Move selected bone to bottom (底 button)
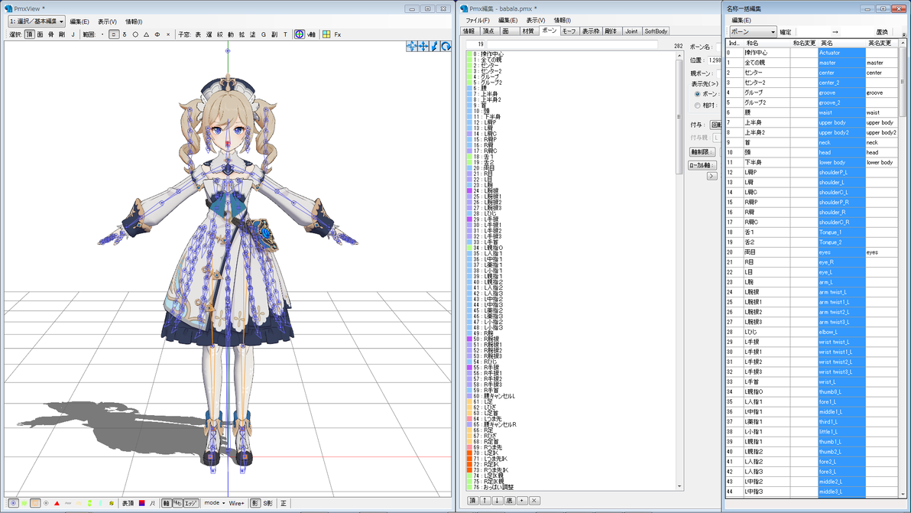911x513 pixels. click(510, 500)
